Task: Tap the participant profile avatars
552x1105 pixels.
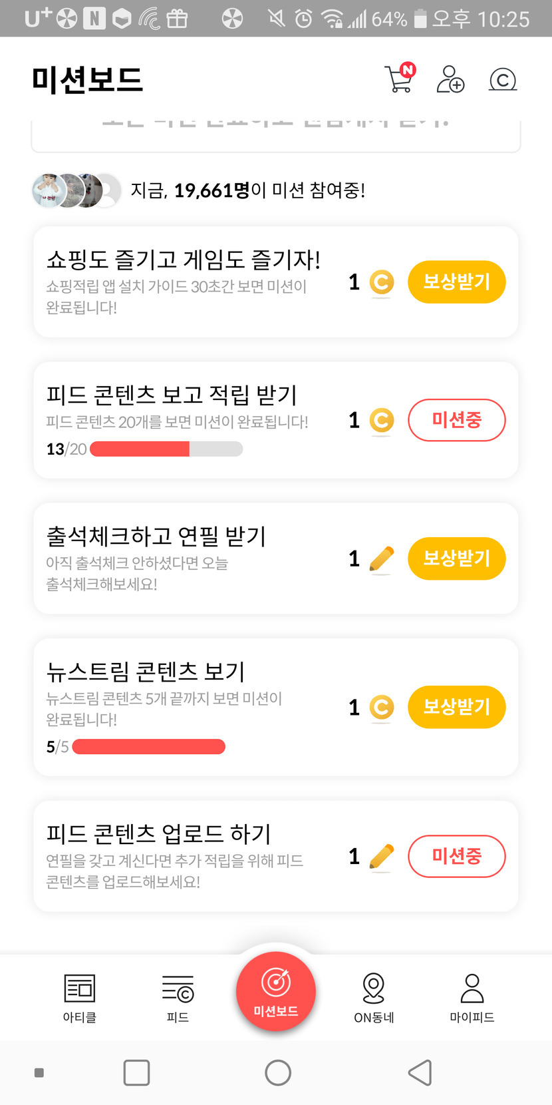Action: click(x=76, y=191)
